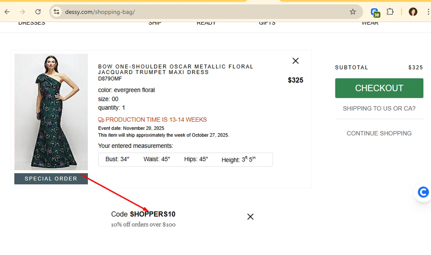This screenshot has height=255, width=431.
Task: Click the SPECIAL ORDER label
Action: click(51, 179)
